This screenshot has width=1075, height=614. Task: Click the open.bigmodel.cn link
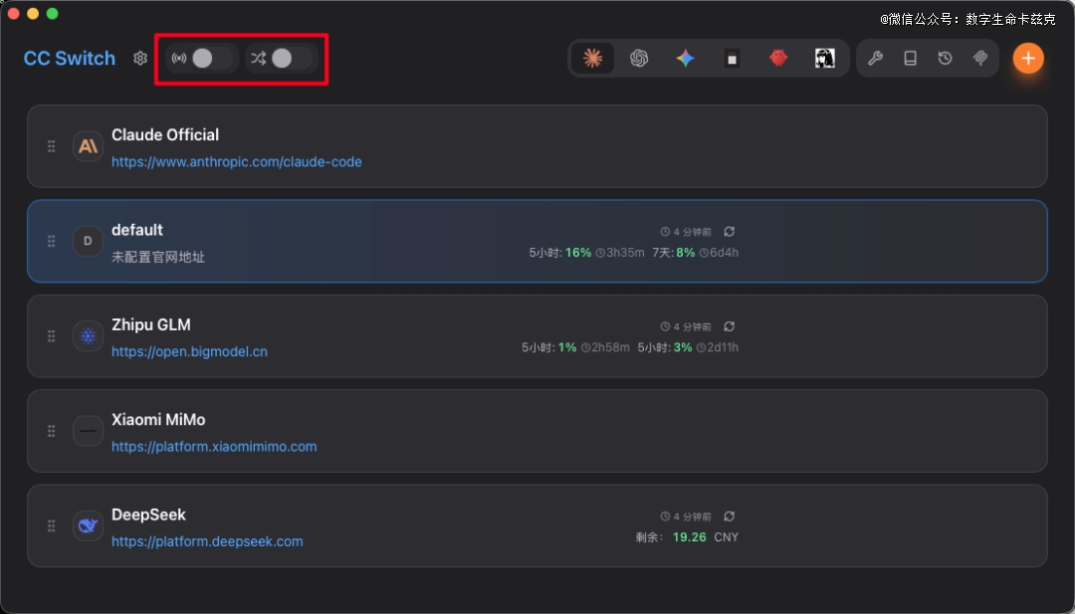click(x=189, y=351)
